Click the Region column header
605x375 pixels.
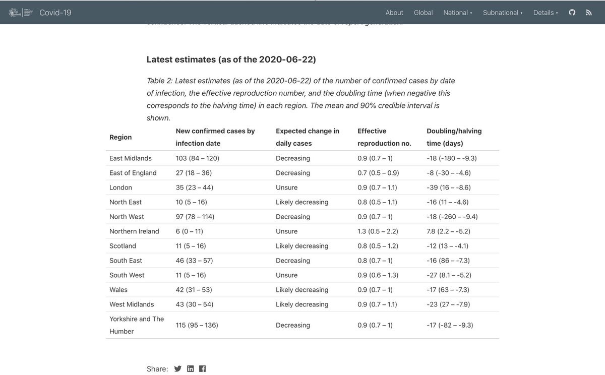[120, 137]
